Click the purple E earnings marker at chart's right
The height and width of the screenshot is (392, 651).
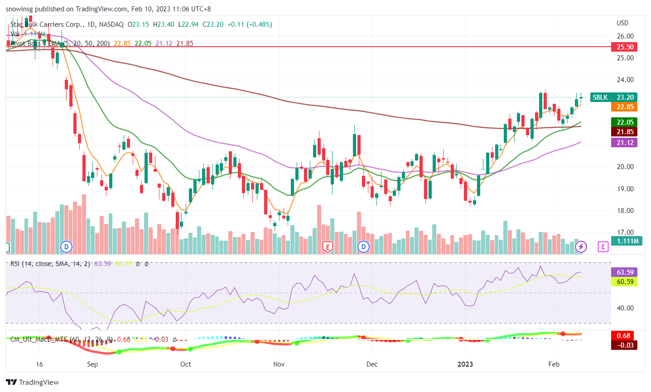[603, 247]
